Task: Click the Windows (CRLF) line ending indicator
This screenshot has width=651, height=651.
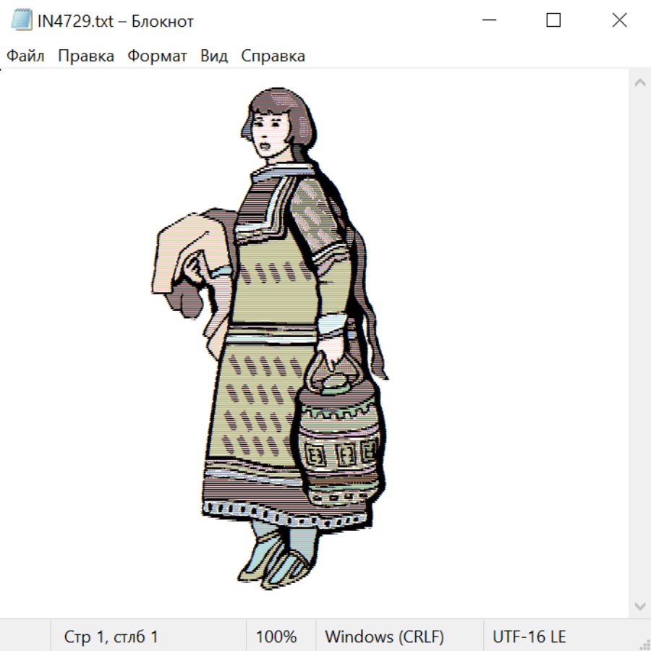Action: click(384, 637)
